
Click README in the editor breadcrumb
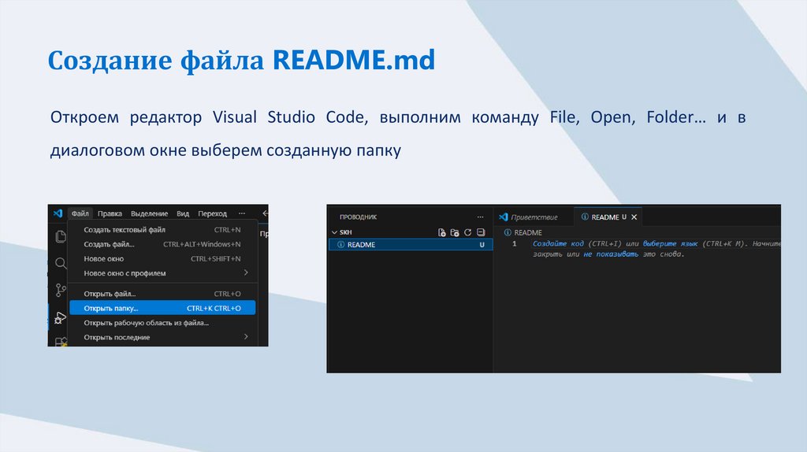click(527, 232)
